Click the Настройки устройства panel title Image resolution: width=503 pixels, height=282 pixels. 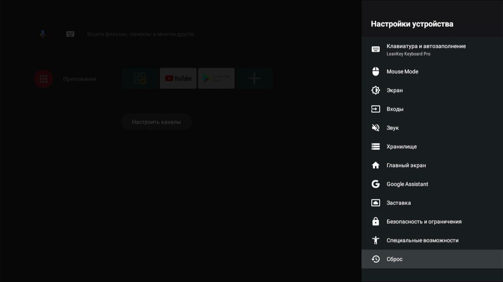pyautogui.click(x=412, y=24)
